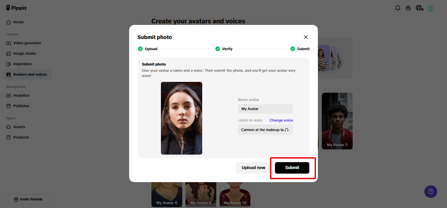
Task: Click the headphones icon in voice field
Action: coord(287,130)
